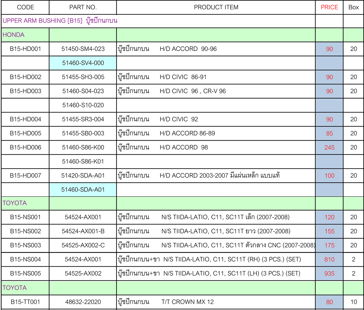Select code cell B15-NS002

pos(25,231)
